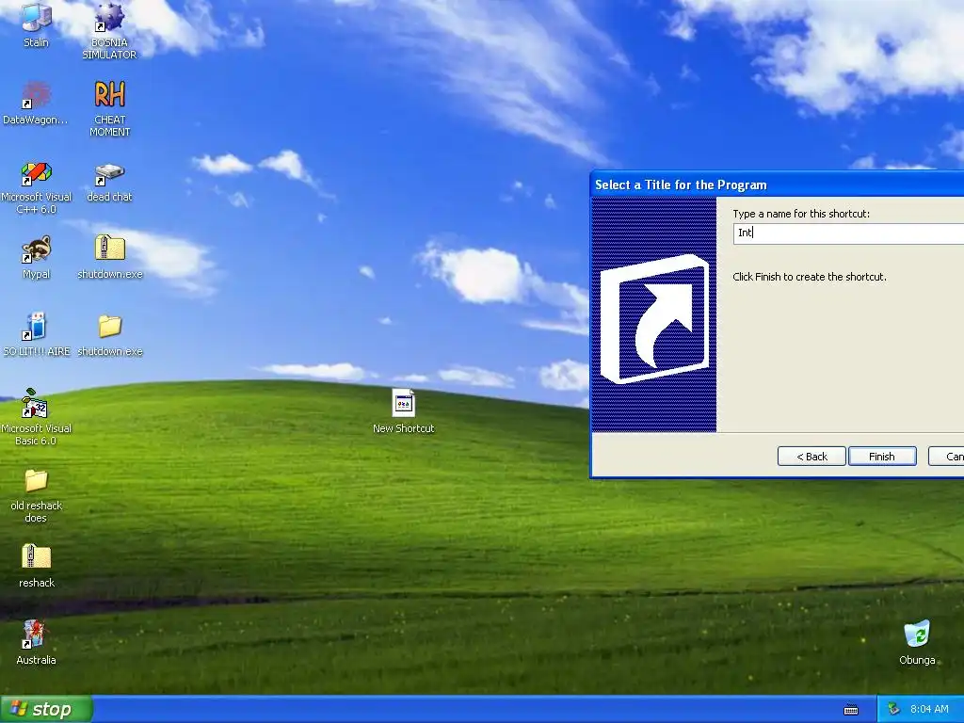Select the New Shortcut desktop icon
Screen dimensions: 964x723
403,404
